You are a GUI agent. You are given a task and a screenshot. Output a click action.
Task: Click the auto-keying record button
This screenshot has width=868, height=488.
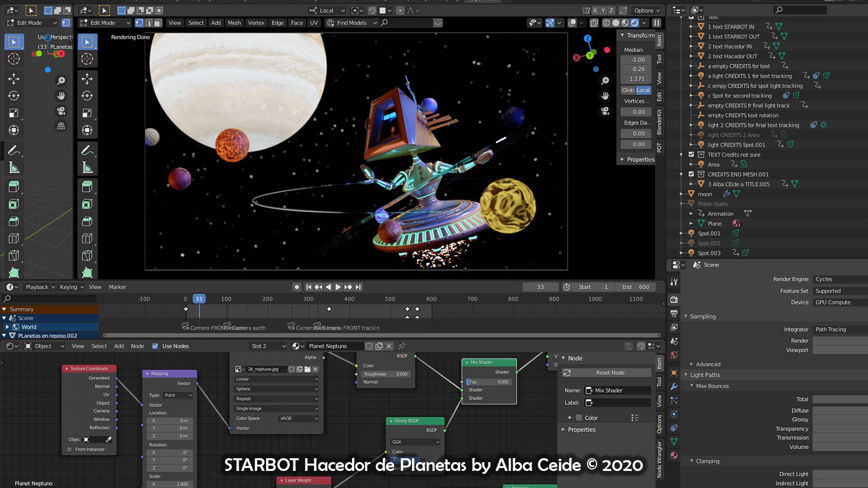click(x=296, y=287)
